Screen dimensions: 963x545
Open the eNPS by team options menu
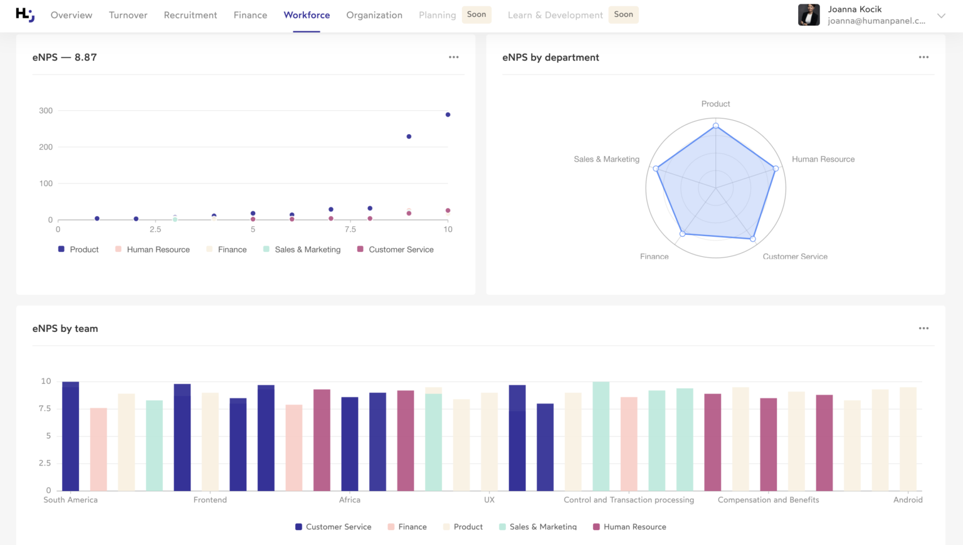click(x=924, y=328)
